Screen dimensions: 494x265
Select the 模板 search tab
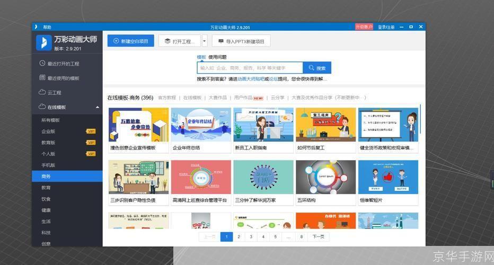[x=201, y=57]
